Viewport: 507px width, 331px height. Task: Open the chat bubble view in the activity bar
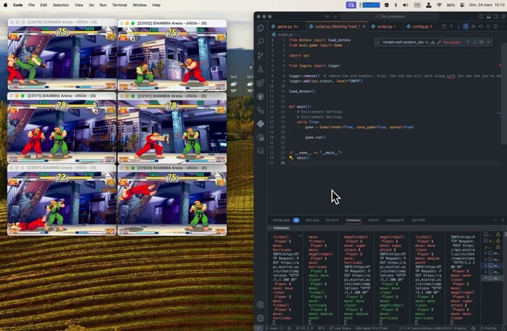coord(260,151)
